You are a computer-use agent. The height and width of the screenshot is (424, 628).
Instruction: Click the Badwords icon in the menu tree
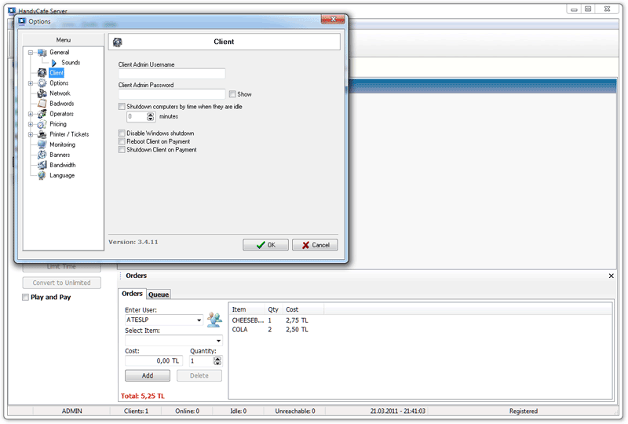pyautogui.click(x=42, y=104)
